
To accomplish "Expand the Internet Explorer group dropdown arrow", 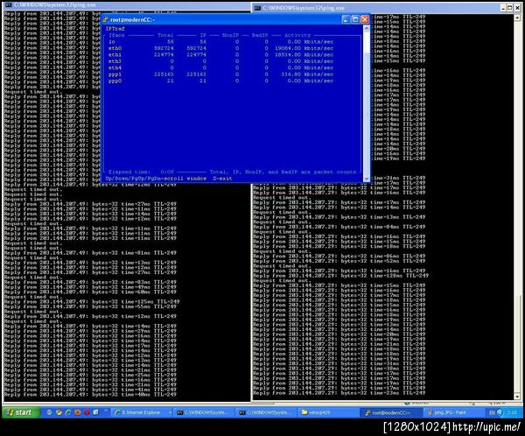I will (x=170, y=412).
